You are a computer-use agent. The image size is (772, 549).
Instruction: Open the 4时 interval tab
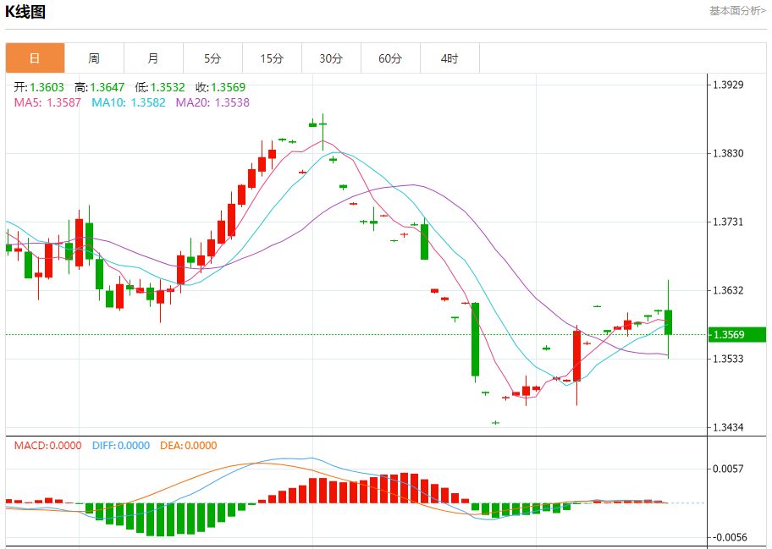click(x=449, y=58)
